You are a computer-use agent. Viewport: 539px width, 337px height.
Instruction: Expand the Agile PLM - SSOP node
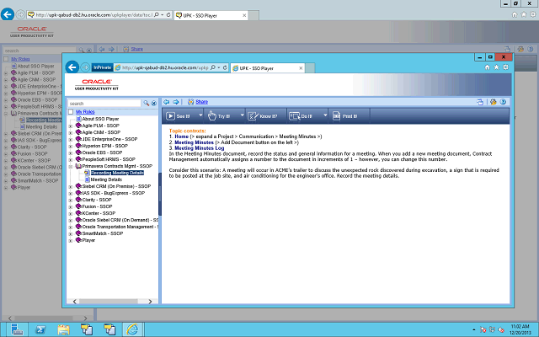pos(71,126)
